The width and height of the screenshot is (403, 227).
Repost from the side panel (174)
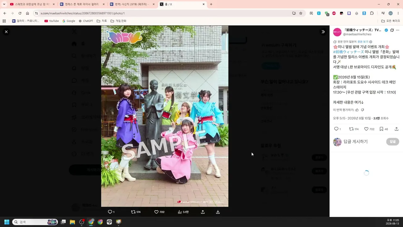351,129
